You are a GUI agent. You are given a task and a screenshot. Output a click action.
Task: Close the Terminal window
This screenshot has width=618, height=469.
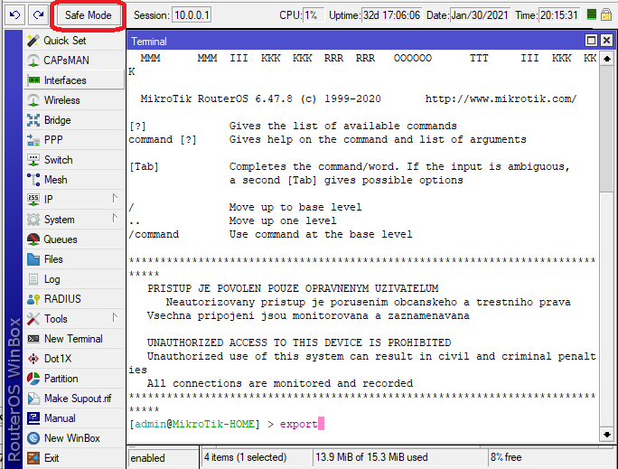click(x=606, y=41)
